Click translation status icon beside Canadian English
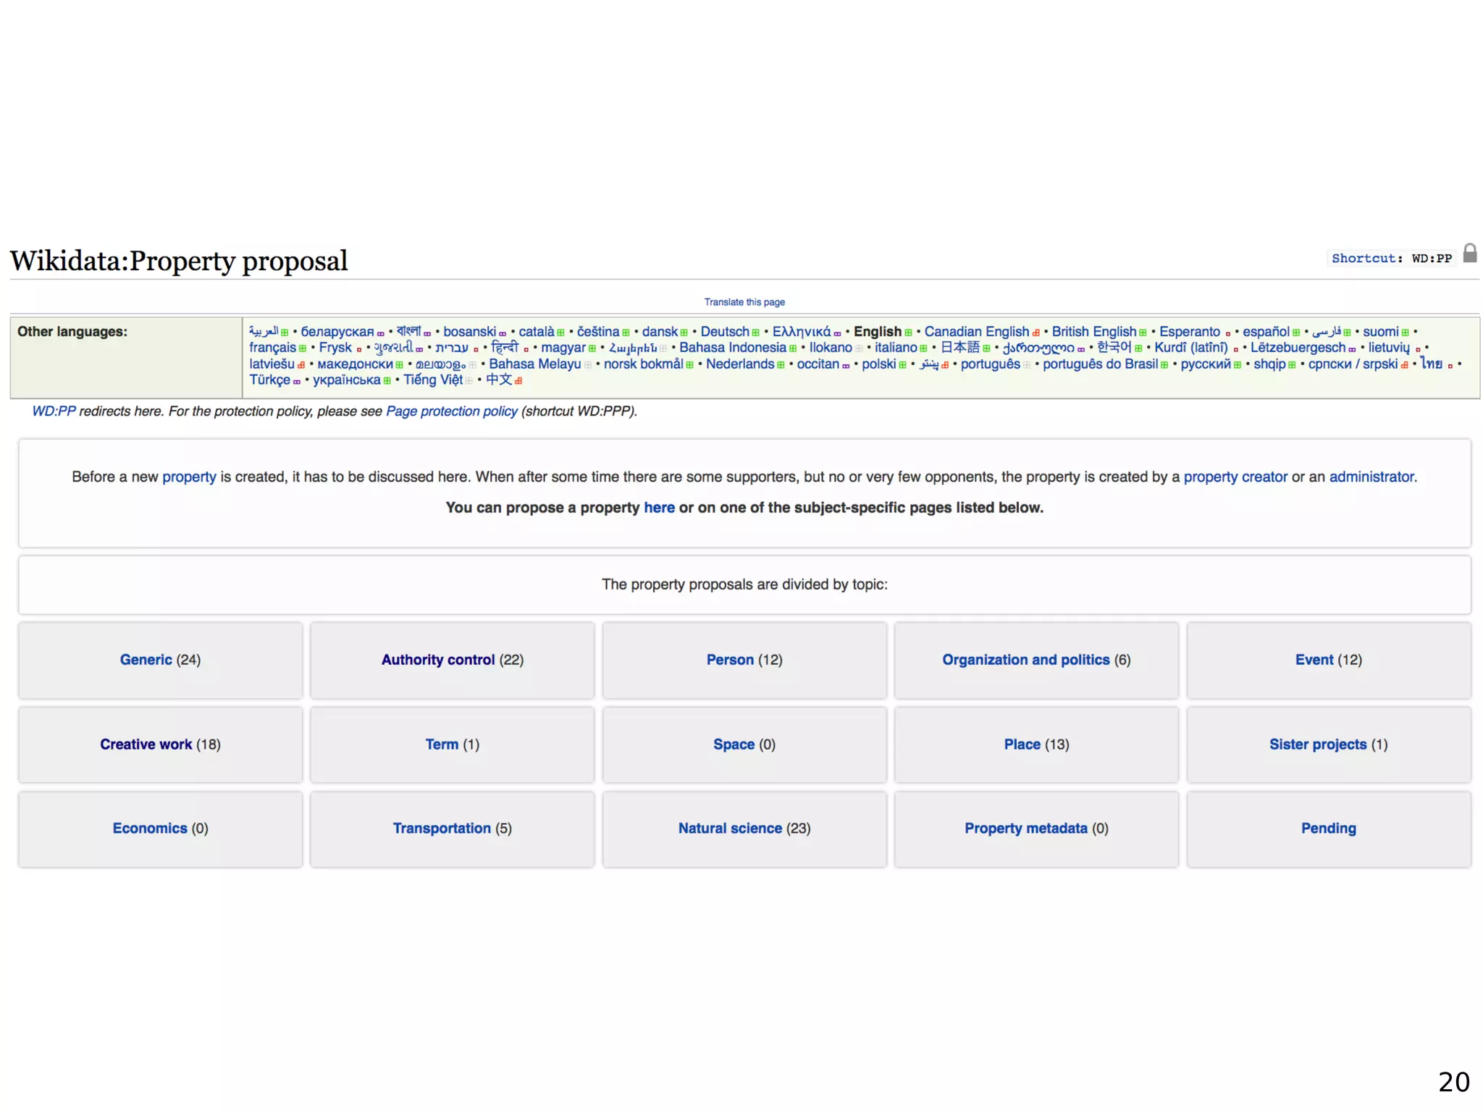Viewport: 1483px width, 1113px height. coord(1035,333)
